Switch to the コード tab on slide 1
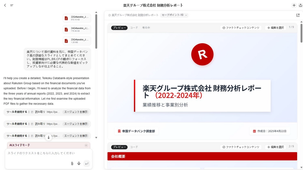The height and width of the screenshot is (170, 303). (x=134, y=28)
